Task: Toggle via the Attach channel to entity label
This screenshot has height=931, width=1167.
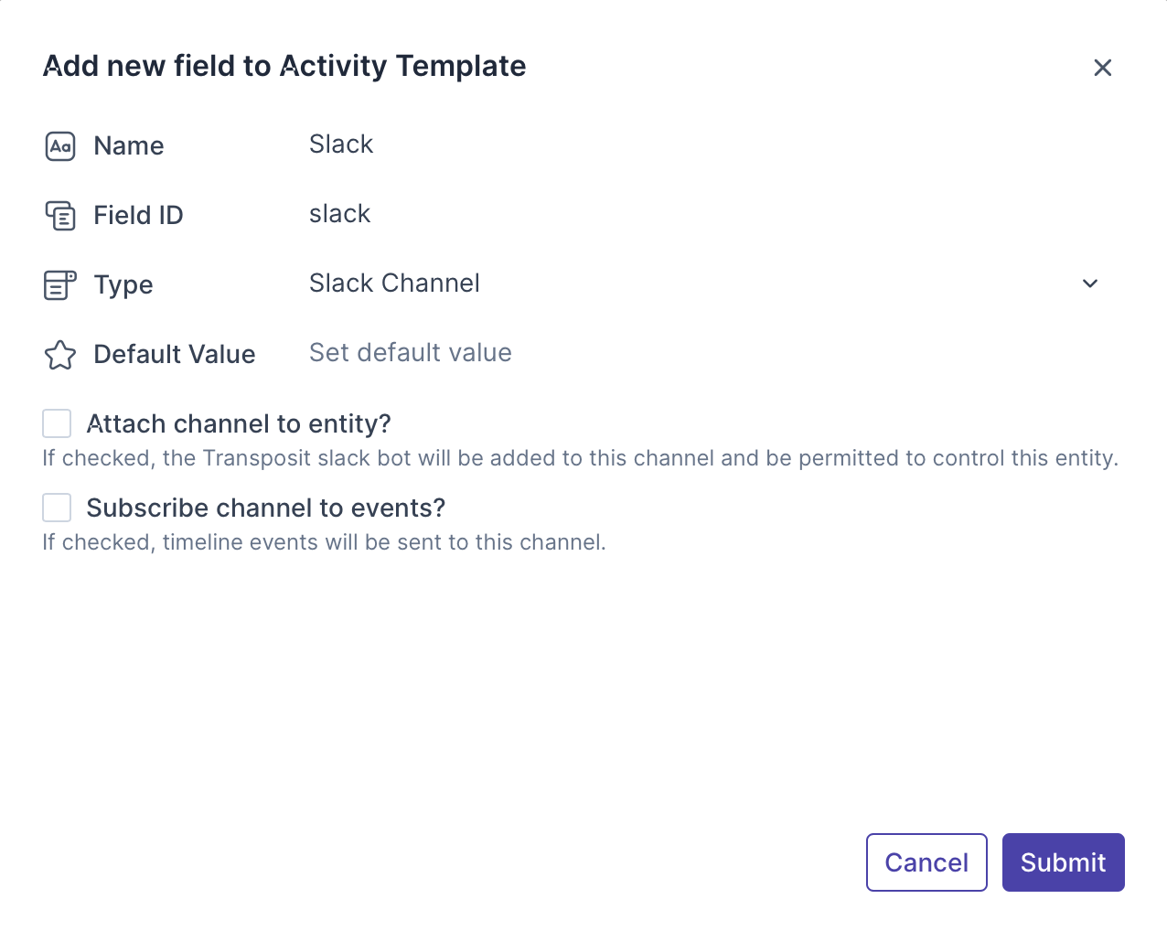Action: point(239,424)
